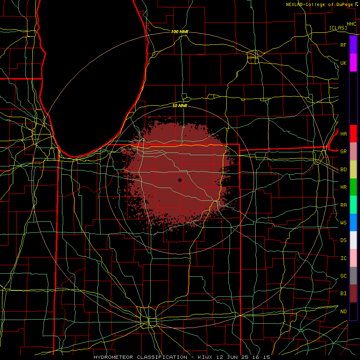Click the purple RF legend color swatch
Image resolution: width=360 pixels, height=360 pixels.
click(353, 45)
